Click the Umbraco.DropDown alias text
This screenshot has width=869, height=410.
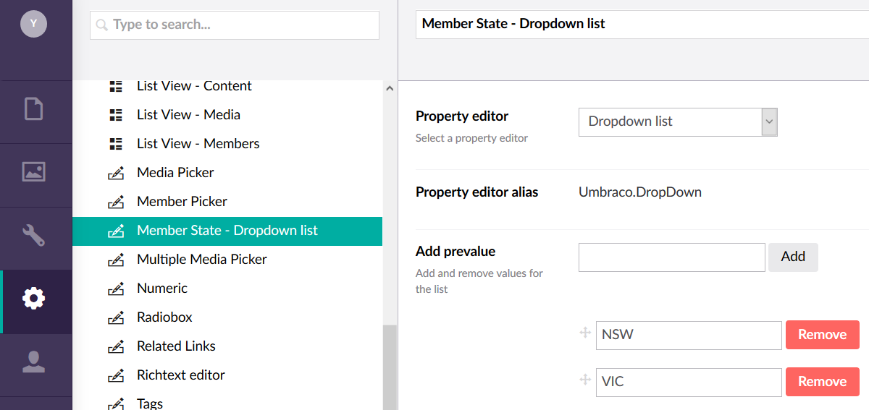tap(640, 192)
